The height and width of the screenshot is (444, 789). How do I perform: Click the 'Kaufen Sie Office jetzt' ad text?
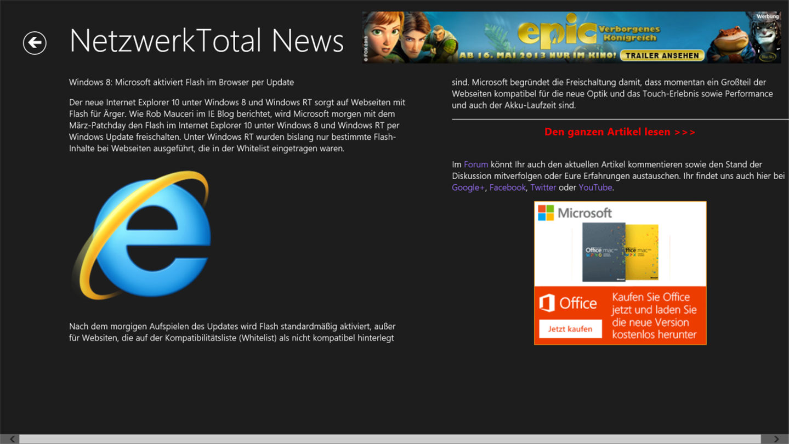[654, 316]
